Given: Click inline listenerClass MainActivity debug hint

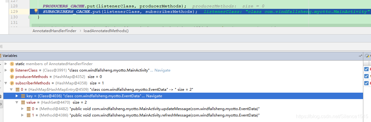Looking at the screenshot, I should [286, 12].
